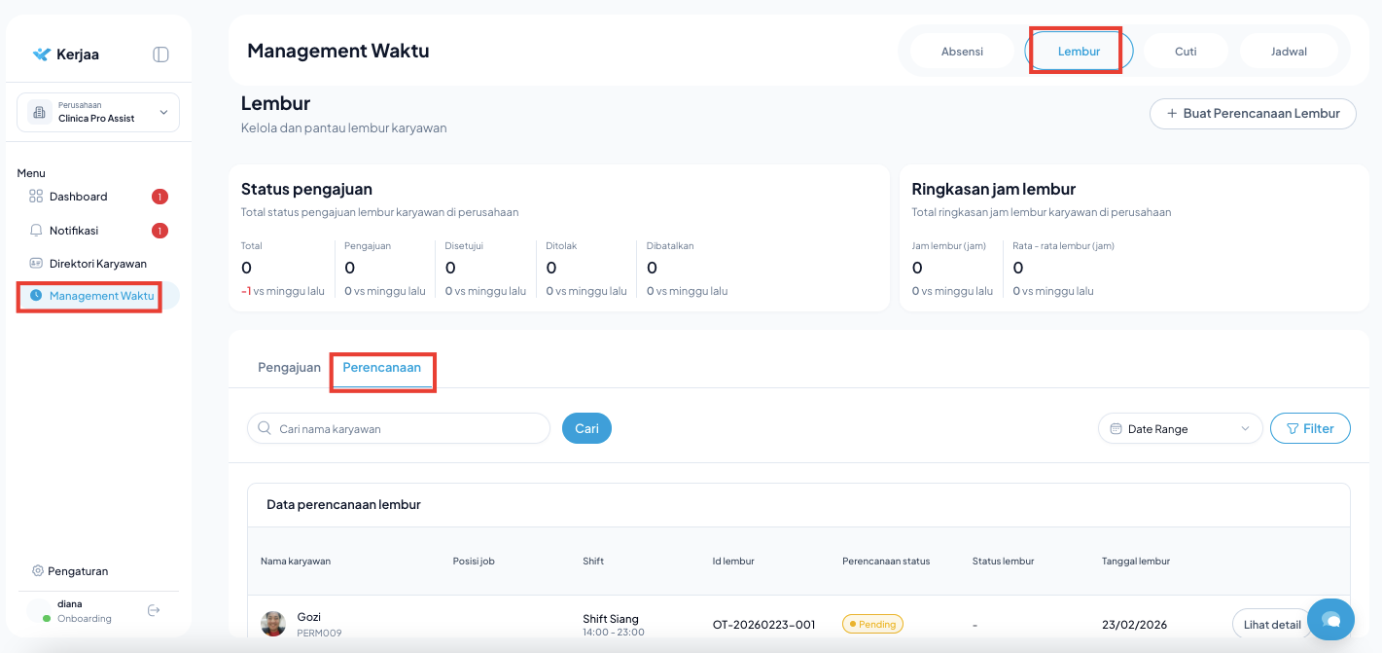Go to the Jadwal section

(1289, 52)
